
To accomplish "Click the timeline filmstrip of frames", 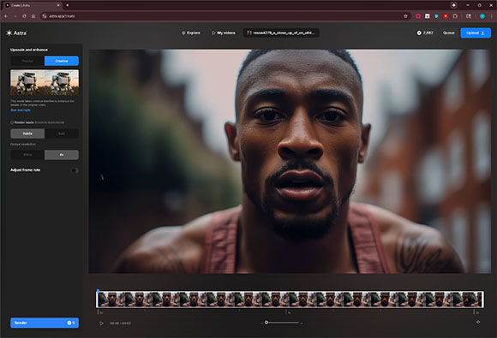I will click(290, 299).
